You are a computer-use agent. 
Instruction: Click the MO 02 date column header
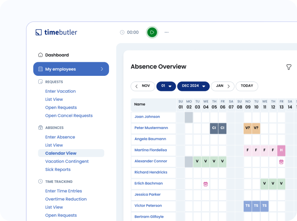pyautogui.click(x=189, y=104)
